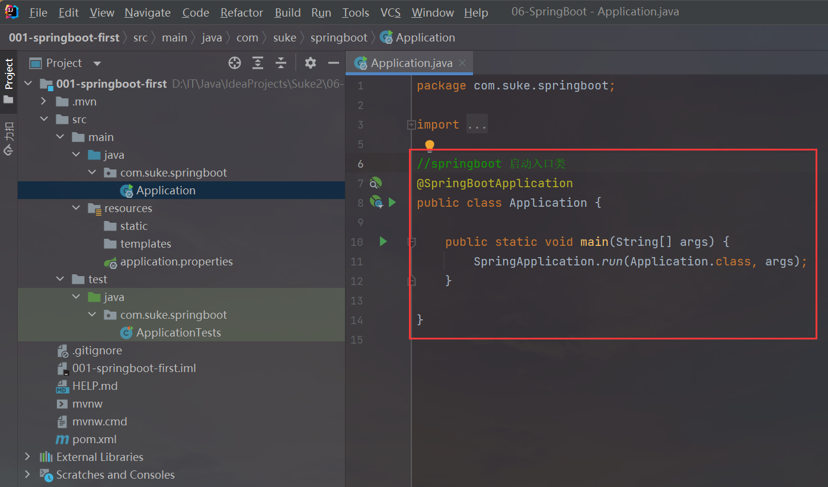Screen dimensions: 828x487
Task: Run Application class via green gutter arrow
Action: coord(392,202)
